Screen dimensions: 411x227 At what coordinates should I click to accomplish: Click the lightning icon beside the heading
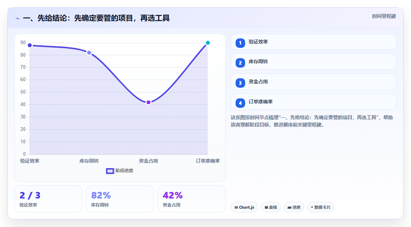[x=17, y=18]
